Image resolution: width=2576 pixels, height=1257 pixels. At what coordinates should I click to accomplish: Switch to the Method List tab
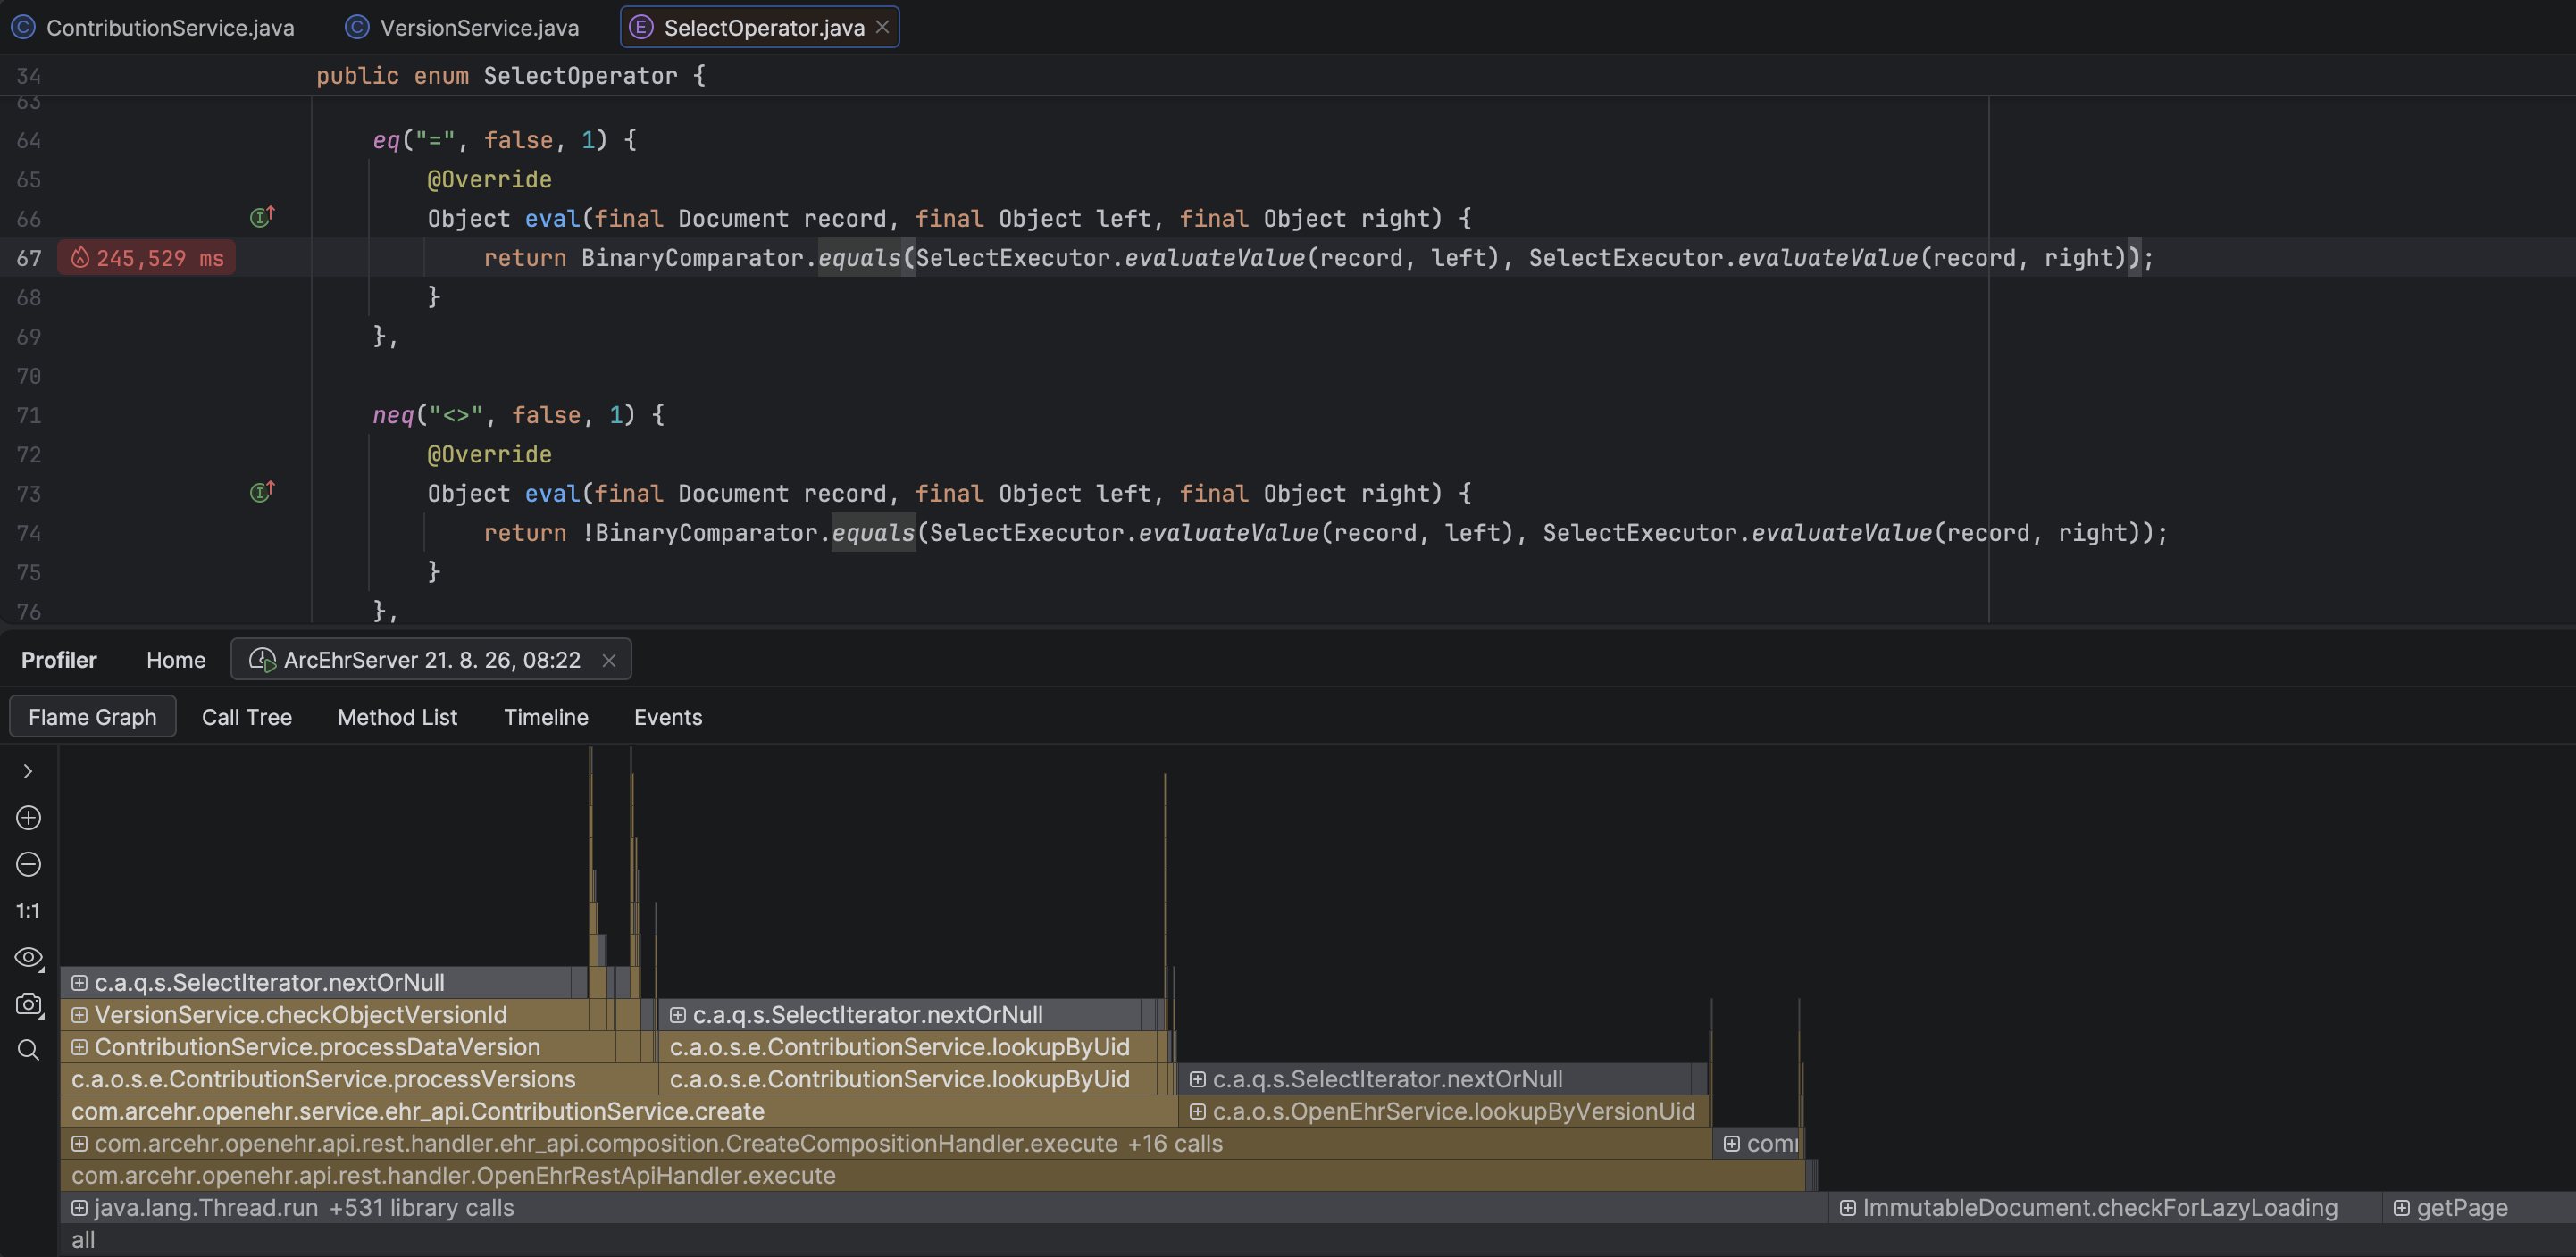[397, 716]
